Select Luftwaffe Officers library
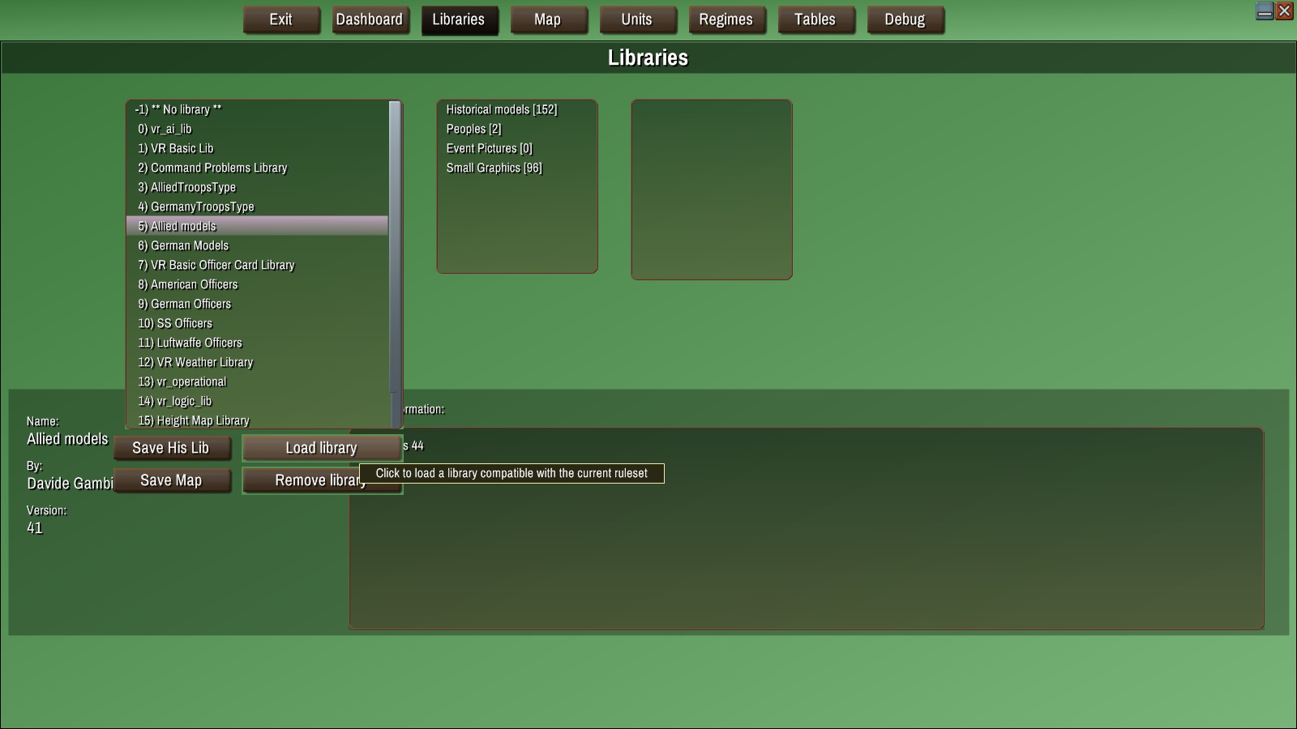Image resolution: width=1297 pixels, height=729 pixels. [258, 343]
